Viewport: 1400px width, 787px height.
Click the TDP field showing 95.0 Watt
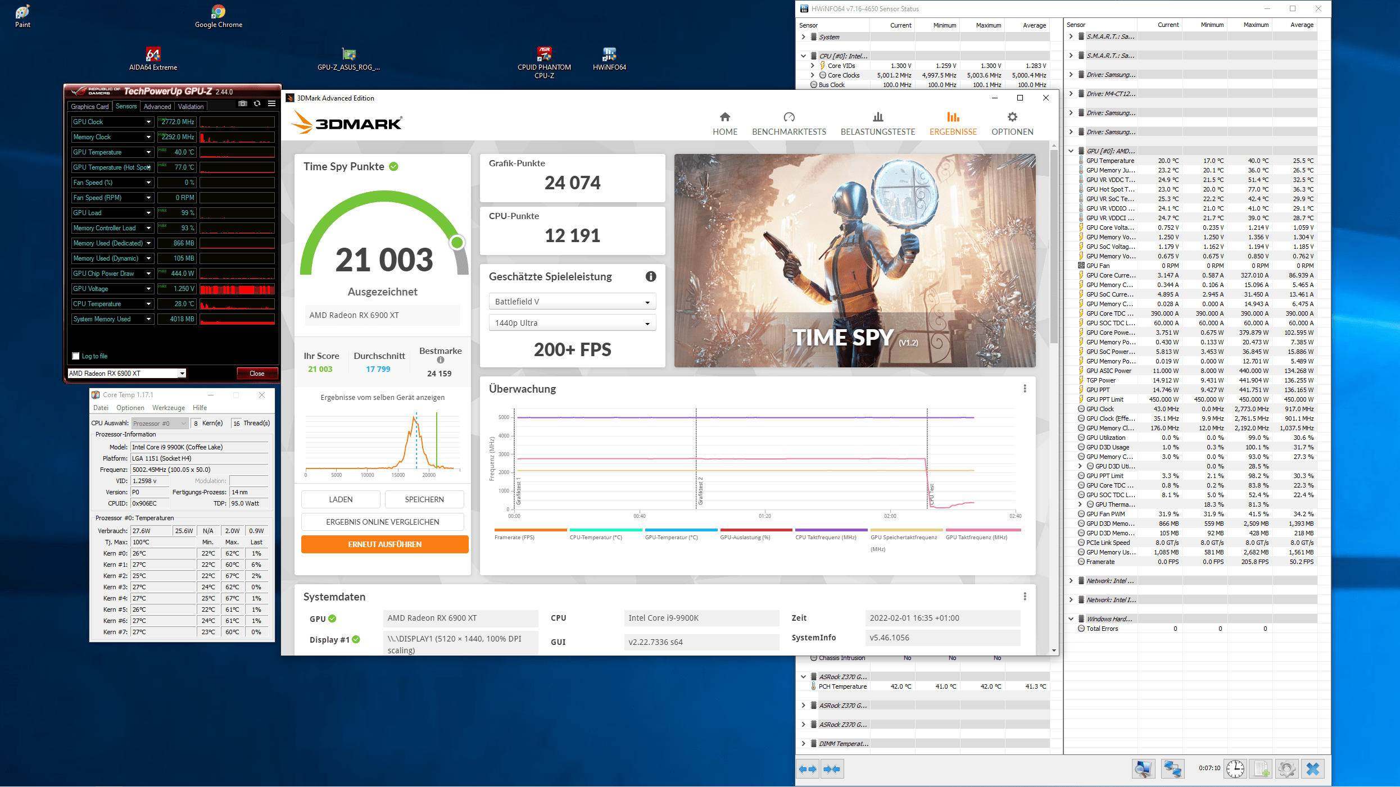tap(248, 503)
